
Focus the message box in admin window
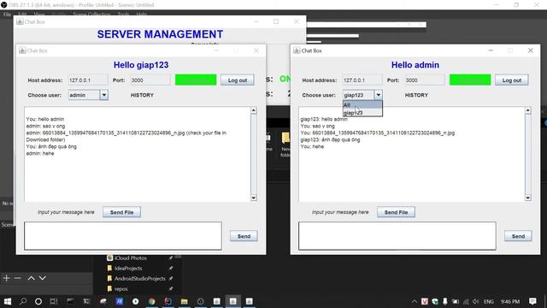(397, 236)
